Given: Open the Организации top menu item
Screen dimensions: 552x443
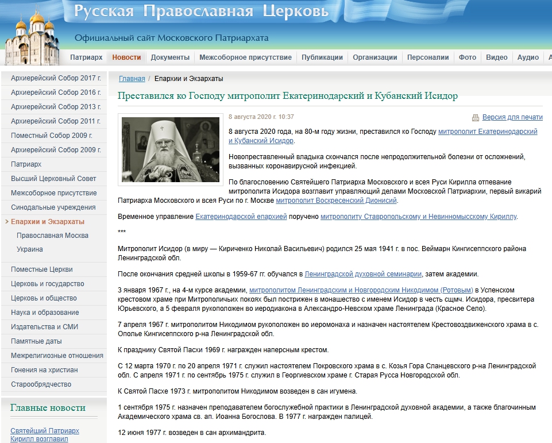Looking at the screenshot, I should click(375, 57).
